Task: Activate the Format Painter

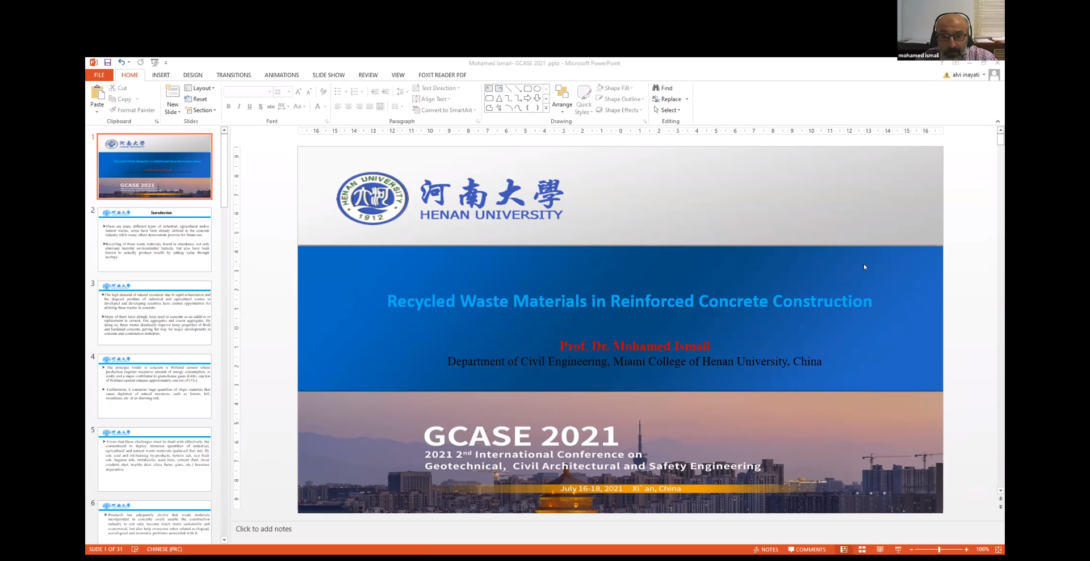Action: click(x=132, y=110)
